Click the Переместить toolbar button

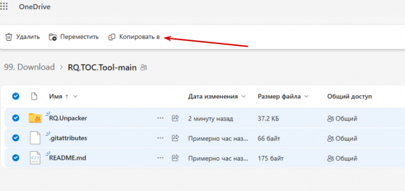click(x=74, y=37)
